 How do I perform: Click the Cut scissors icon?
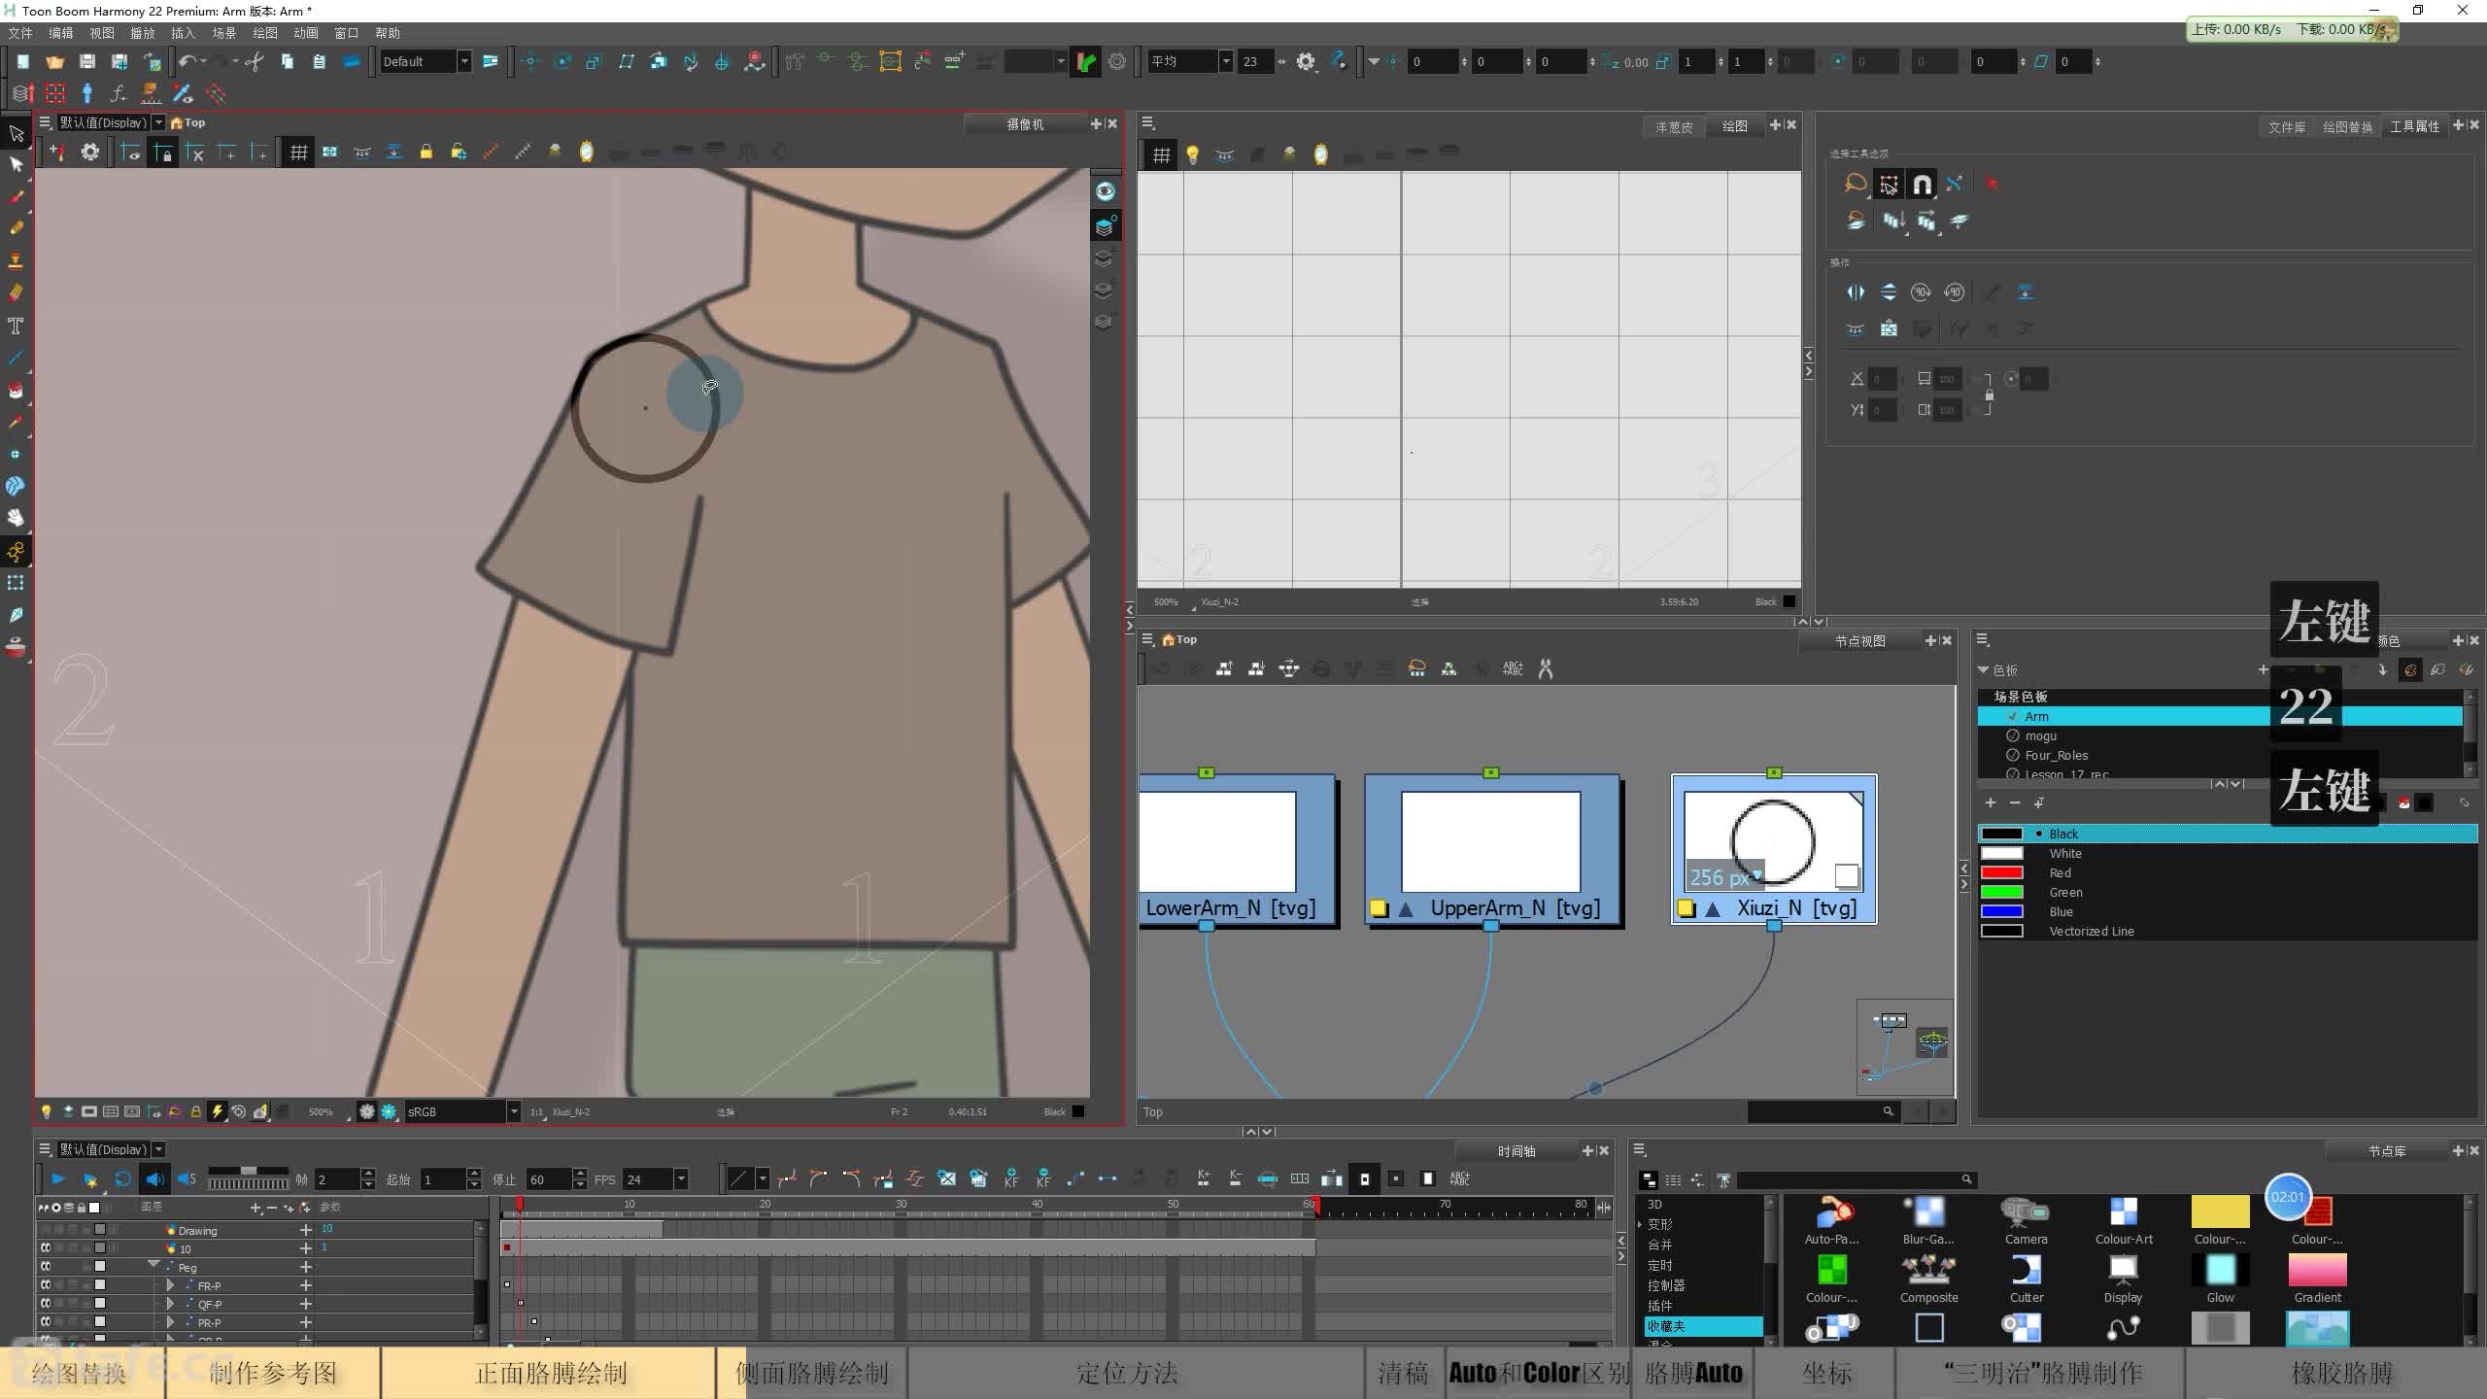pos(255,61)
